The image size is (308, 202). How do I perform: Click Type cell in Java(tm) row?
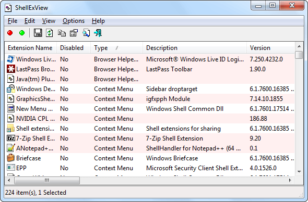(x=116, y=79)
